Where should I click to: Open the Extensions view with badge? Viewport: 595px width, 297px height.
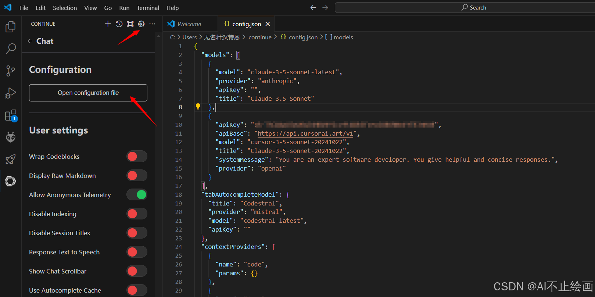pyautogui.click(x=11, y=115)
